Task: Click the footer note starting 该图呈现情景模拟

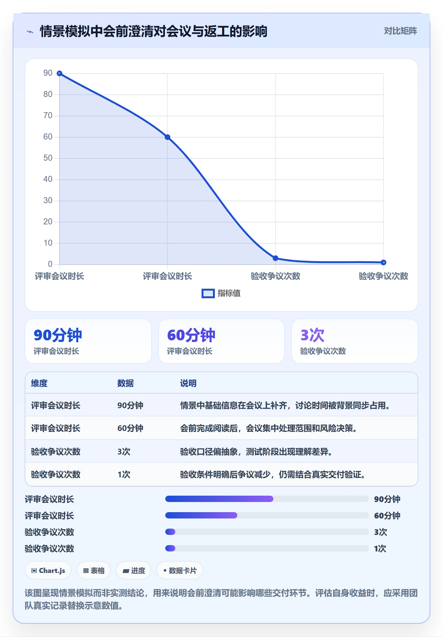Action: pos(221,599)
